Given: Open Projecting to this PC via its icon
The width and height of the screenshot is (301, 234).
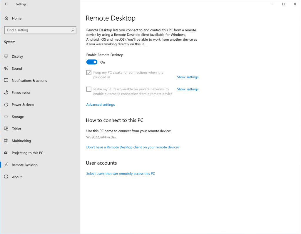Looking at the screenshot, I should click(6, 152).
